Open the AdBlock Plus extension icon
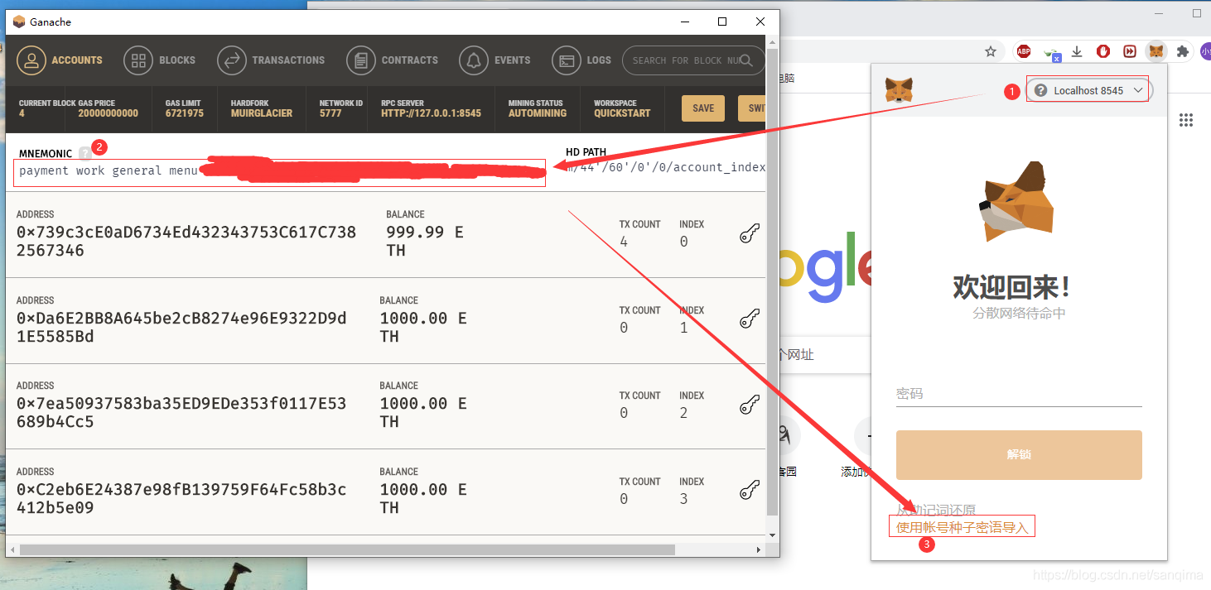 click(1024, 51)
